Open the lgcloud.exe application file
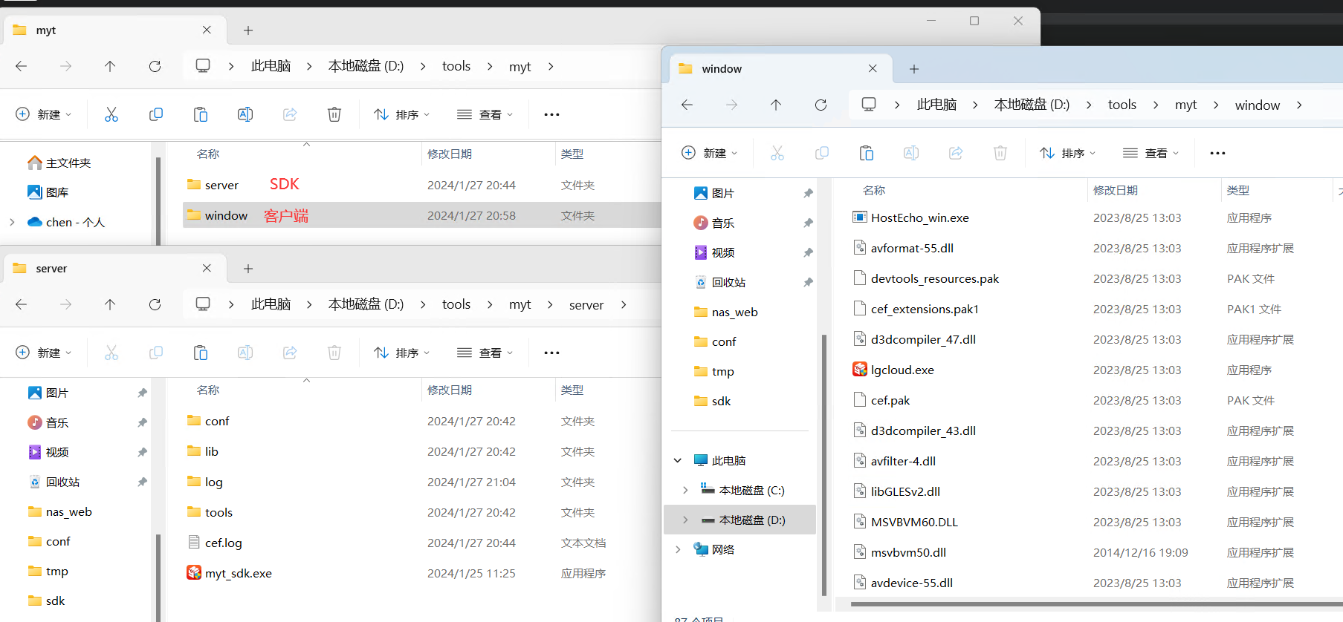1343x622 pixels. click(902, 370)
